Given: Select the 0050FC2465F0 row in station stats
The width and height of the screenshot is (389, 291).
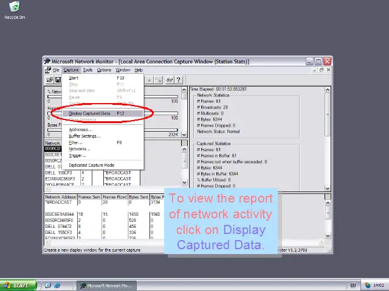Looking at the screenshot, I should pos(104,220).
